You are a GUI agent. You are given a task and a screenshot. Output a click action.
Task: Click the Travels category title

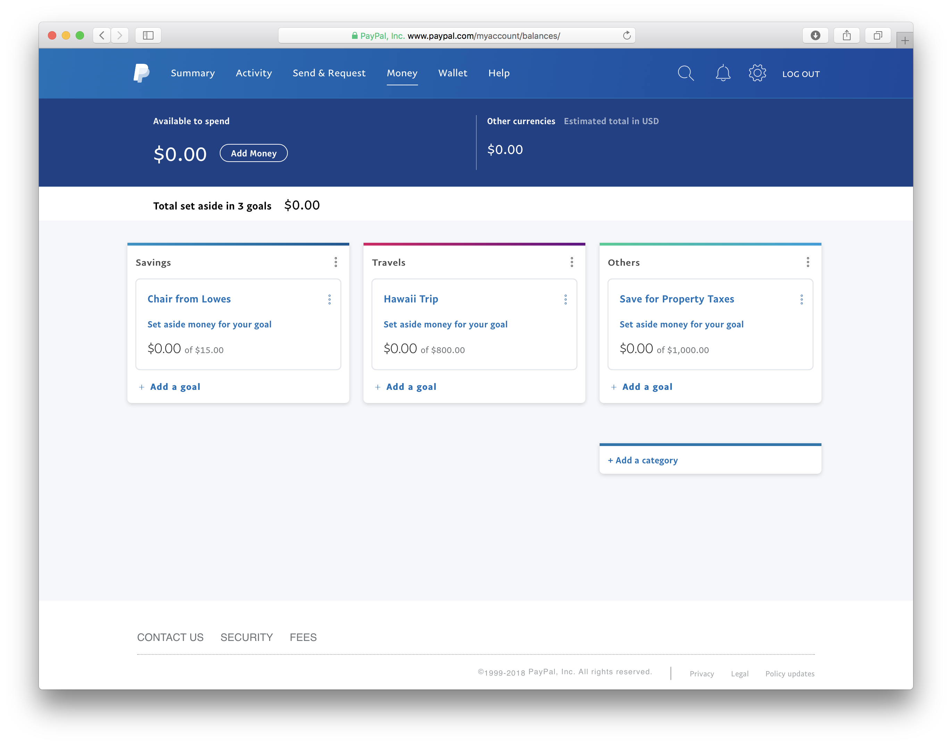pyautogui.click(x=388, y=263)
